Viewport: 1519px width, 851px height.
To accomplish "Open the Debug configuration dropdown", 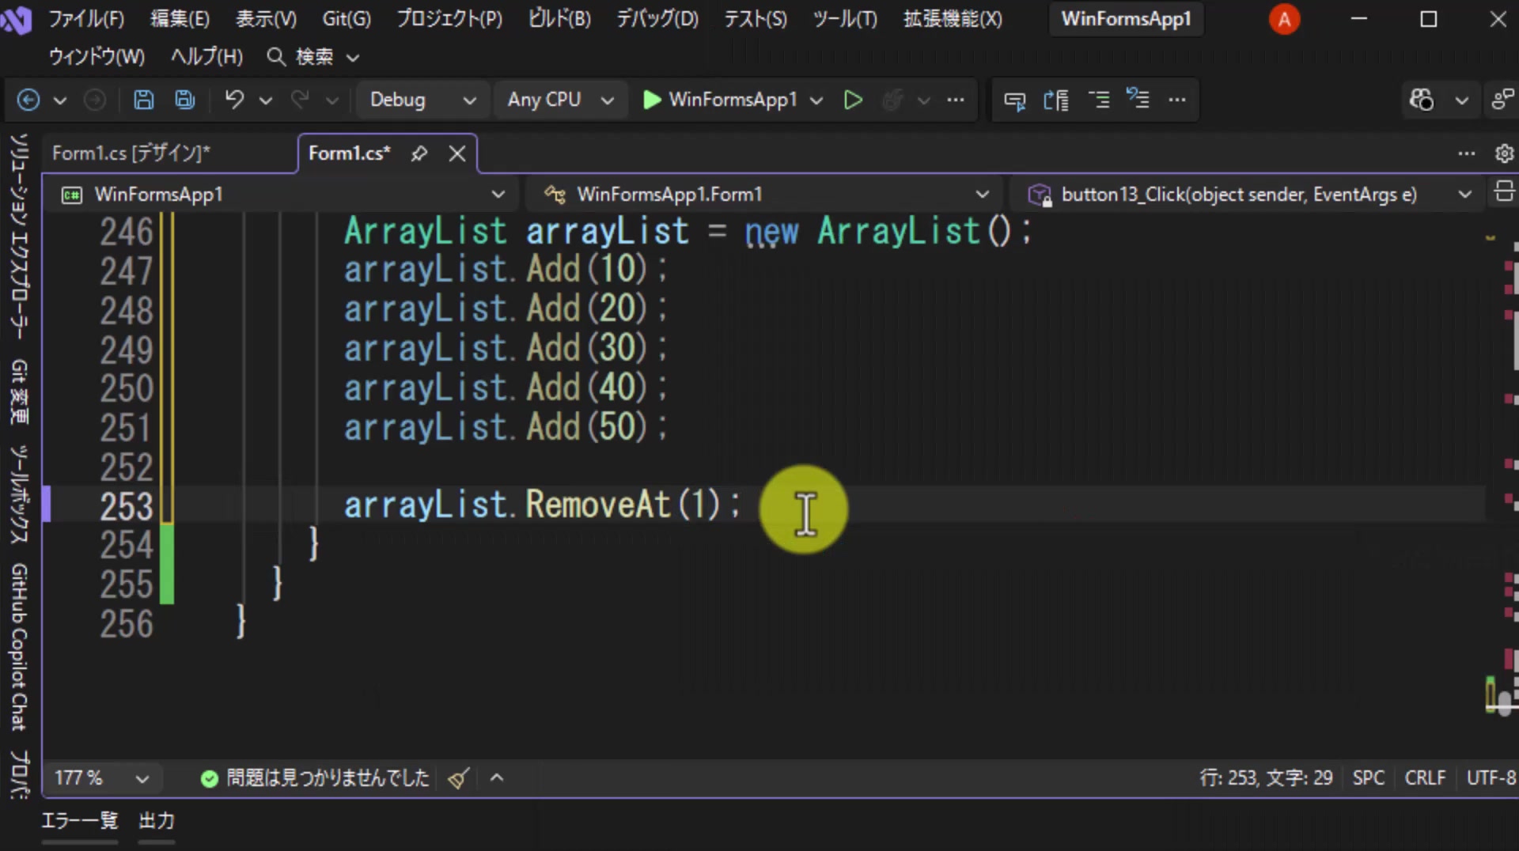I will [x=422, y=100].
